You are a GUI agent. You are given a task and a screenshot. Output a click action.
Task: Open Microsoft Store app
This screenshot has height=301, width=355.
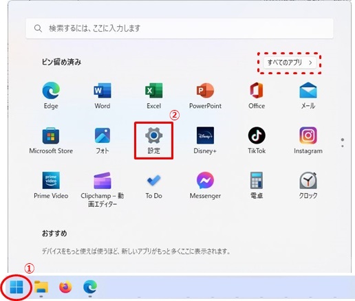[x=51, y=140]
